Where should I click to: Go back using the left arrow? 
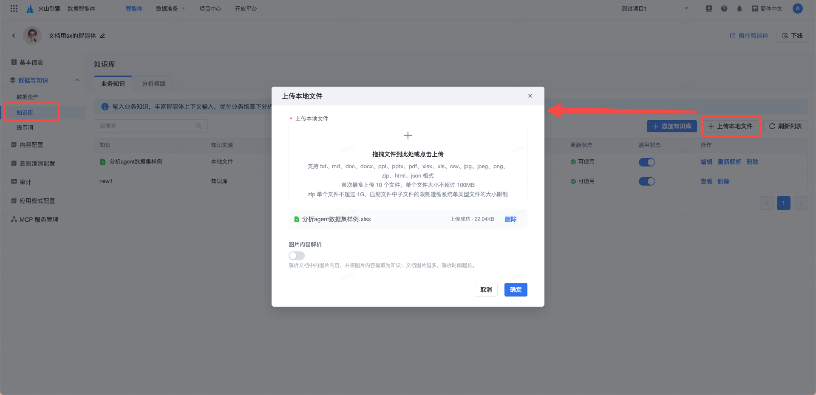tap(14, 36)
